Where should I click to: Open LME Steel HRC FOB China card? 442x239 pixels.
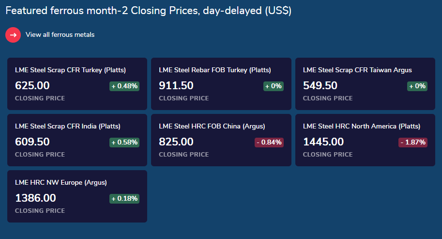221,140
